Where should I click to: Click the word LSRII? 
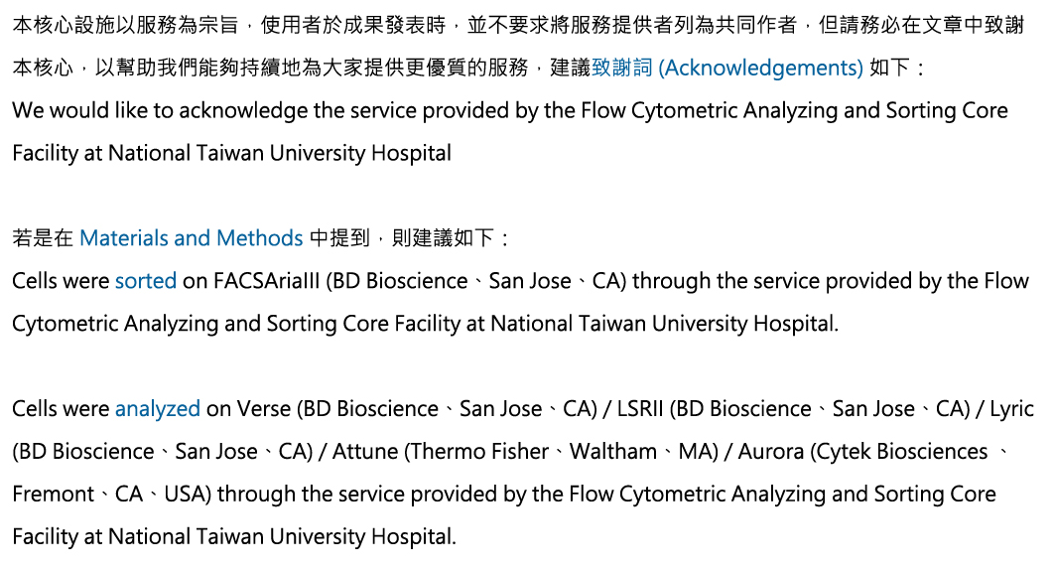coord(640,409)
